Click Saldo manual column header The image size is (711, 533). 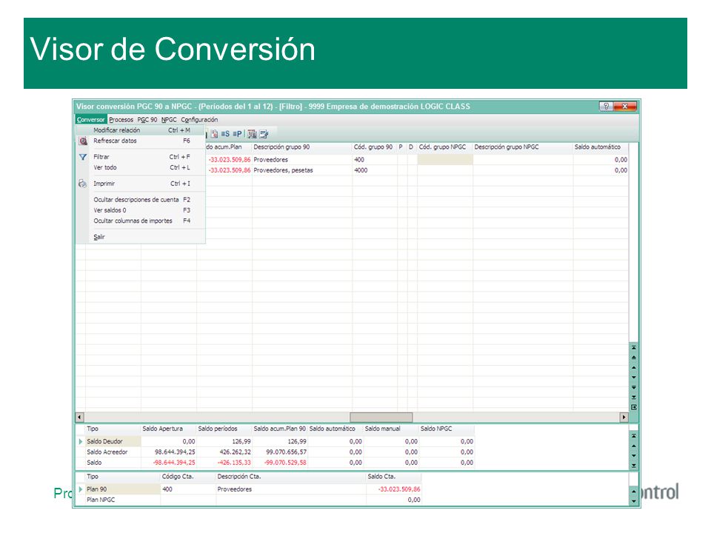click(391, 429)
